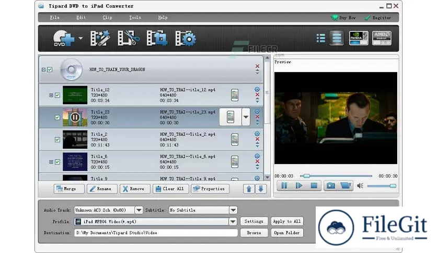437x253 pixels.
Task: Mute the preview audio speaker
Action: [360, 186]
